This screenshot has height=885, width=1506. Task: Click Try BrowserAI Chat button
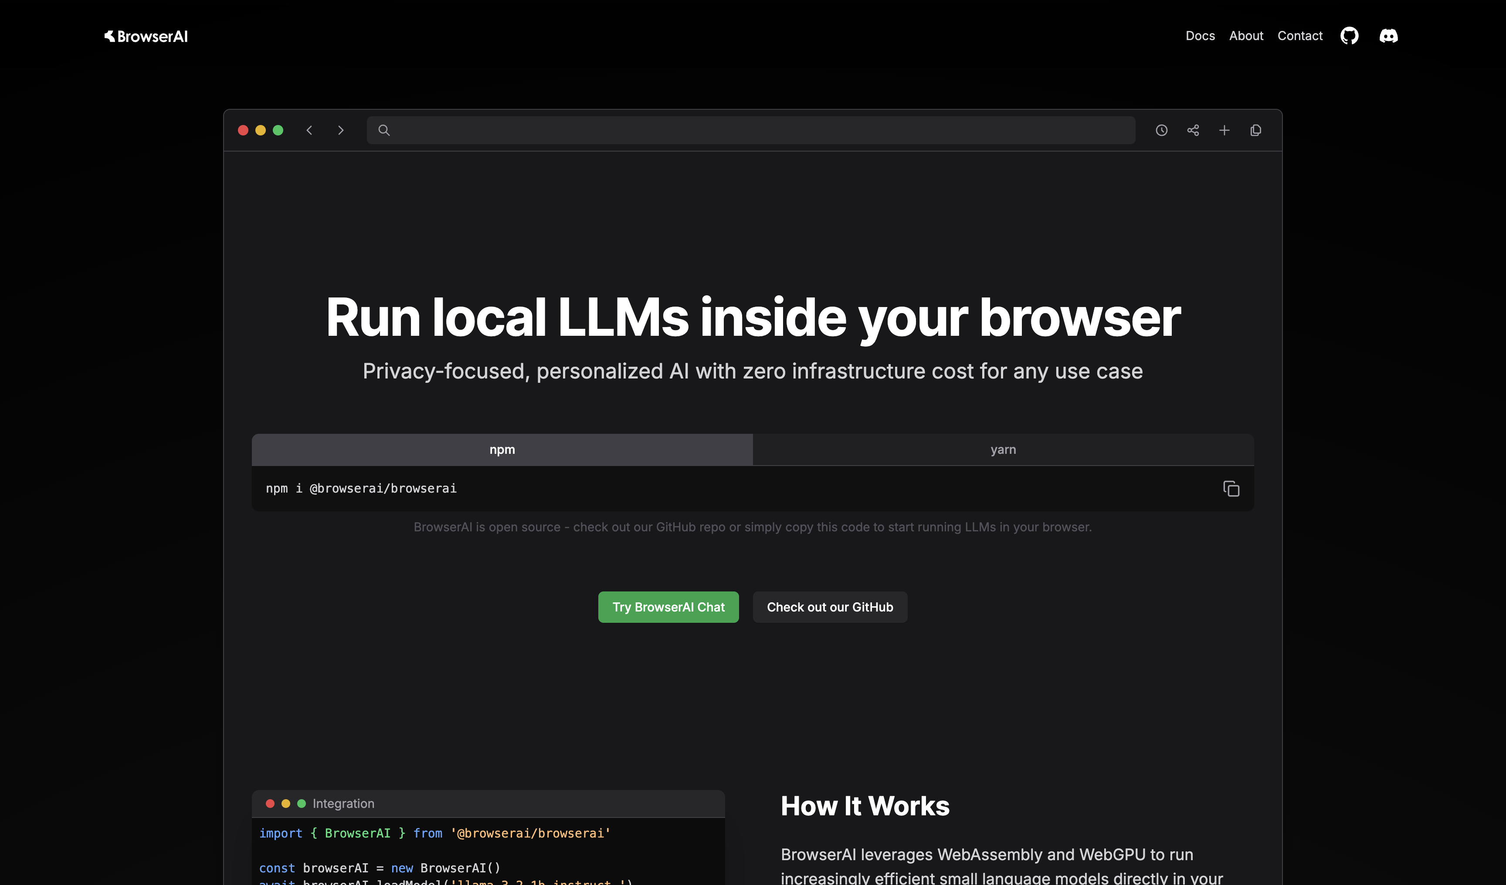(x=668, y=607)
